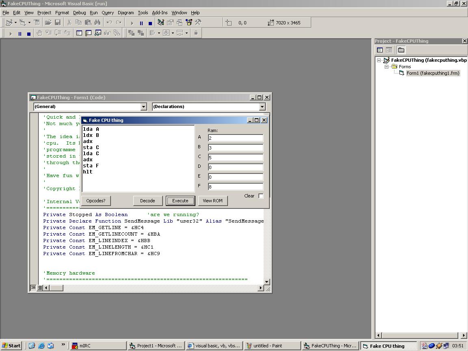Click the Save Project toolbar icon

click(x=58, y=23)
